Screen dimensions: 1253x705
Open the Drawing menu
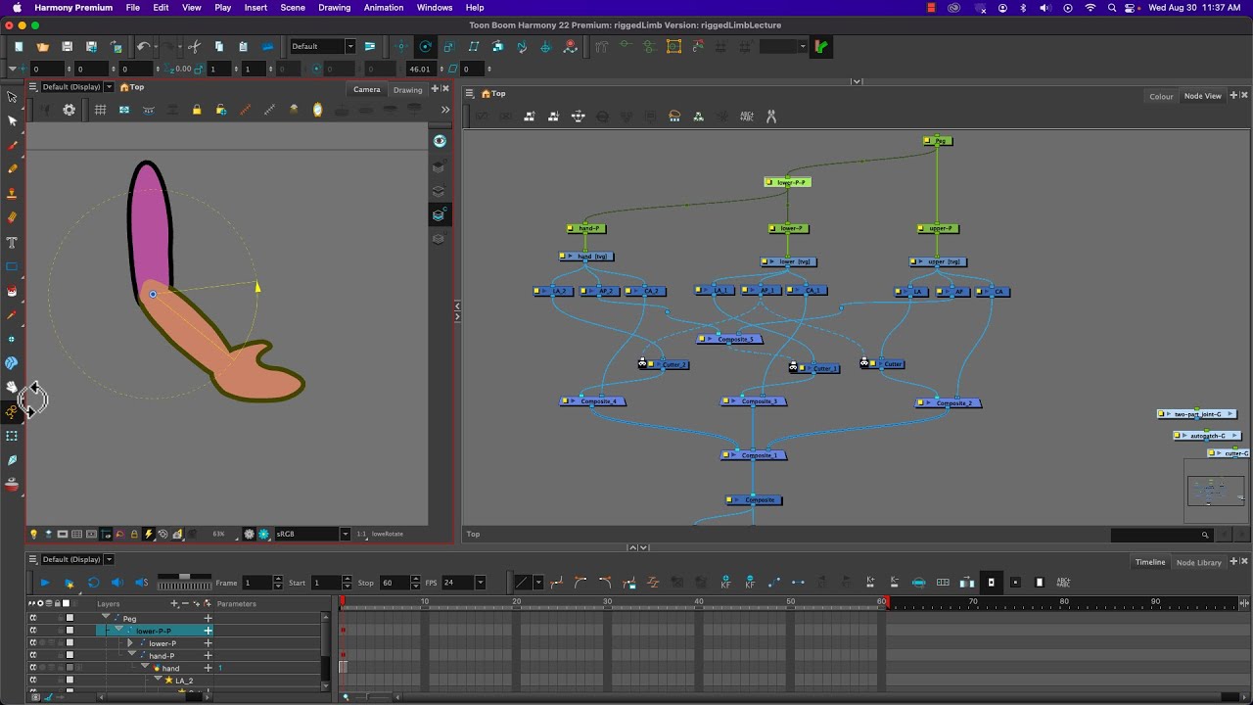click(334, 7)
